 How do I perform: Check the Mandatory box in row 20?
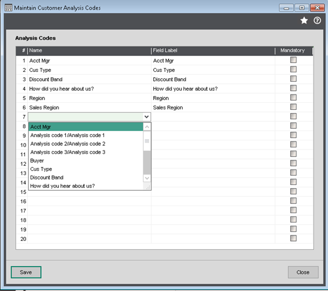[x=293, y=238]
